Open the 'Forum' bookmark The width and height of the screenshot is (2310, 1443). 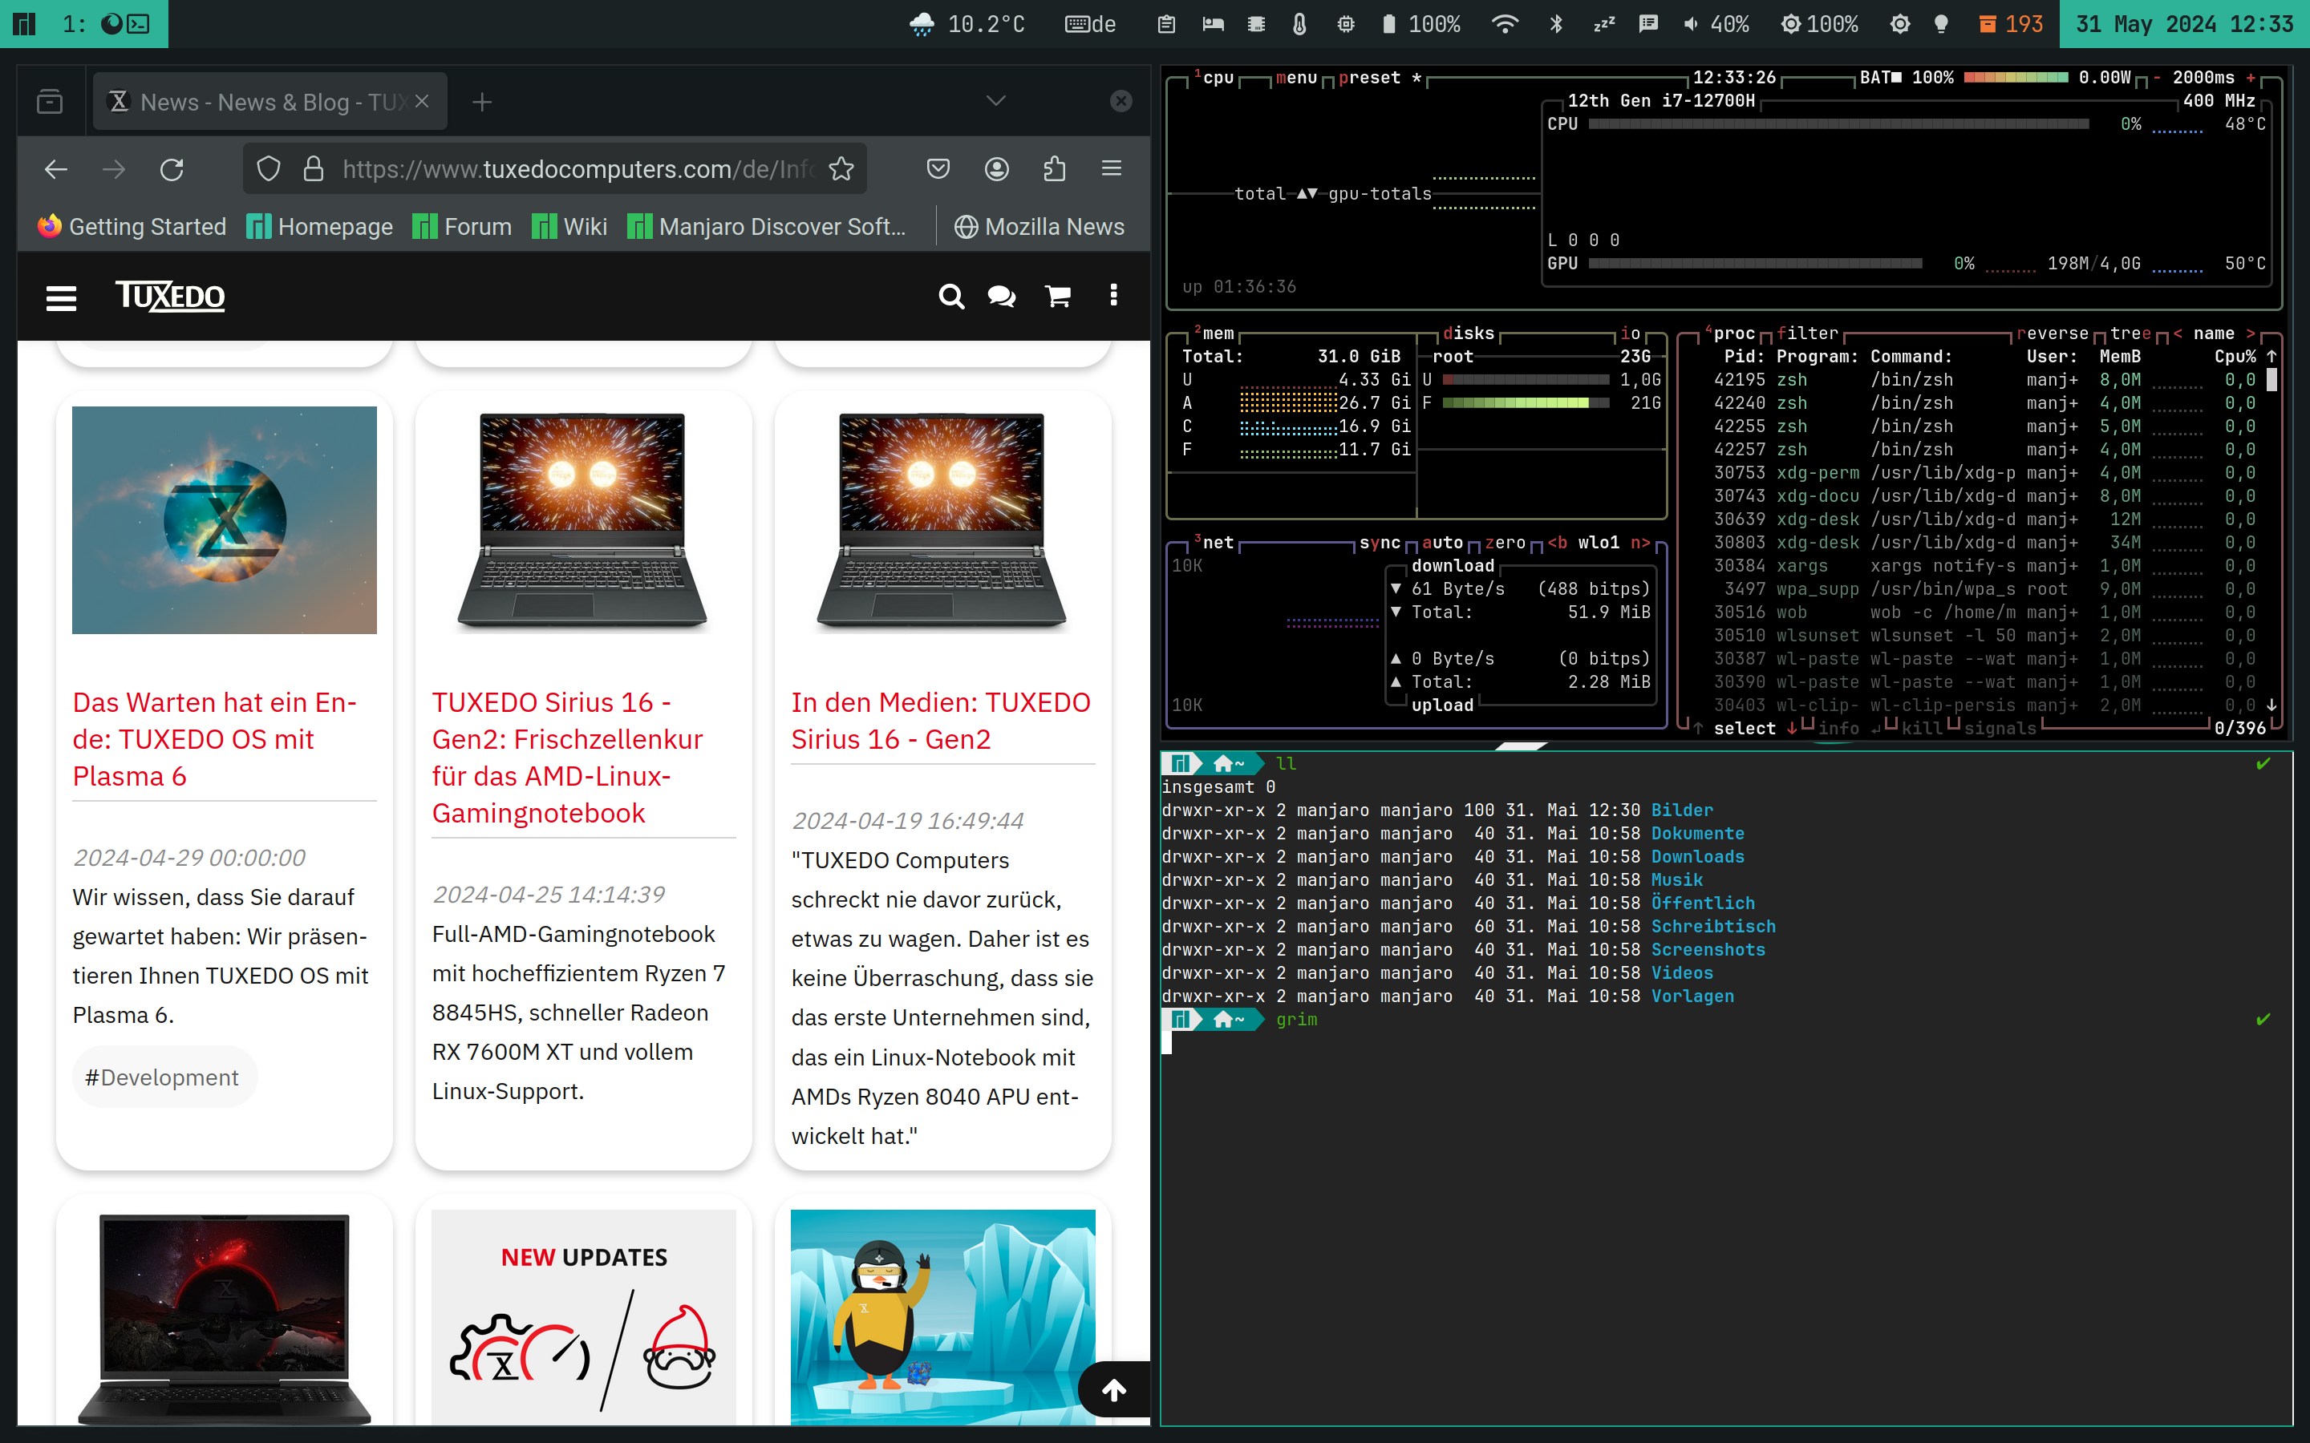[462, 226]
